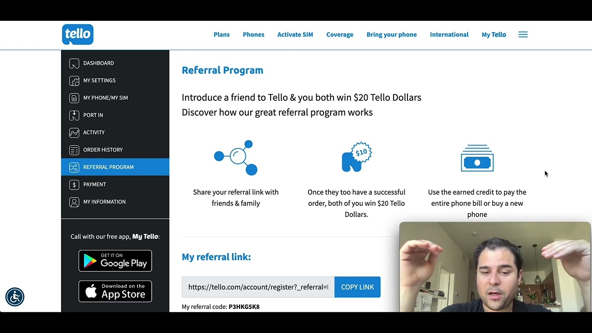592x333 pixels.
Task: Click the My Settings gear icon
Action: [74, 80]
